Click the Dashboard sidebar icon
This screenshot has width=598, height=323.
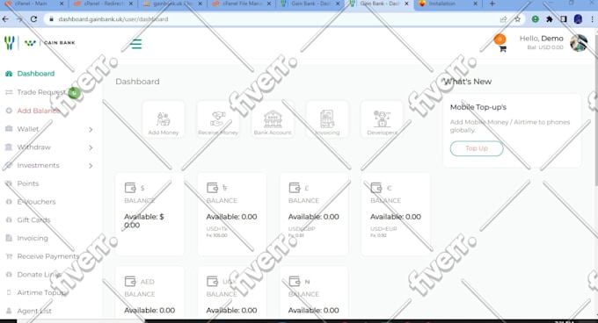point(9,74)
